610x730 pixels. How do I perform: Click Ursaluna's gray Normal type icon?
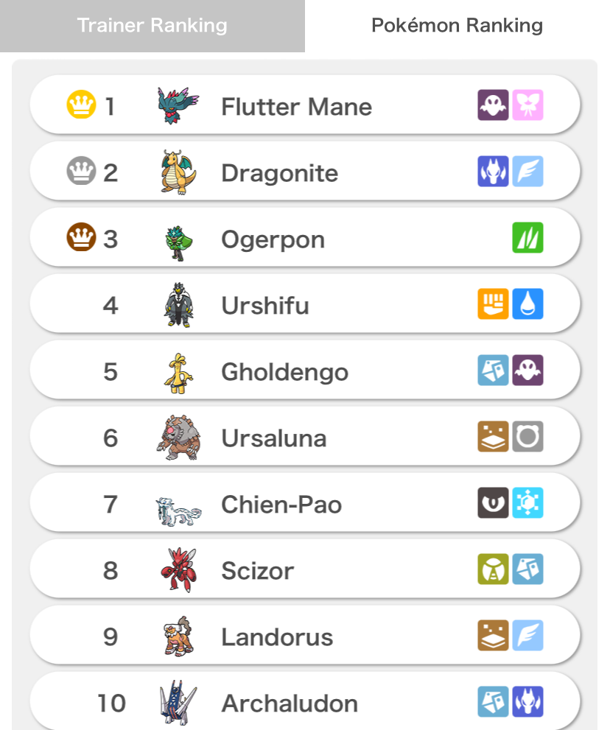[x=527, y=437]
